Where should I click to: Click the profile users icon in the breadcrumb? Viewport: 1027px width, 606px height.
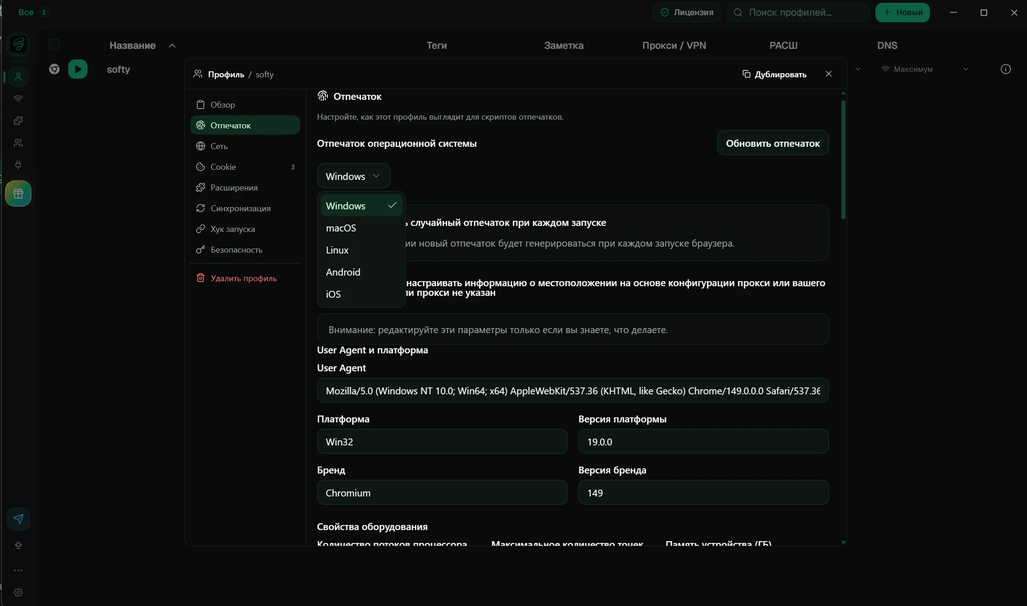click(x=198, y=74)
